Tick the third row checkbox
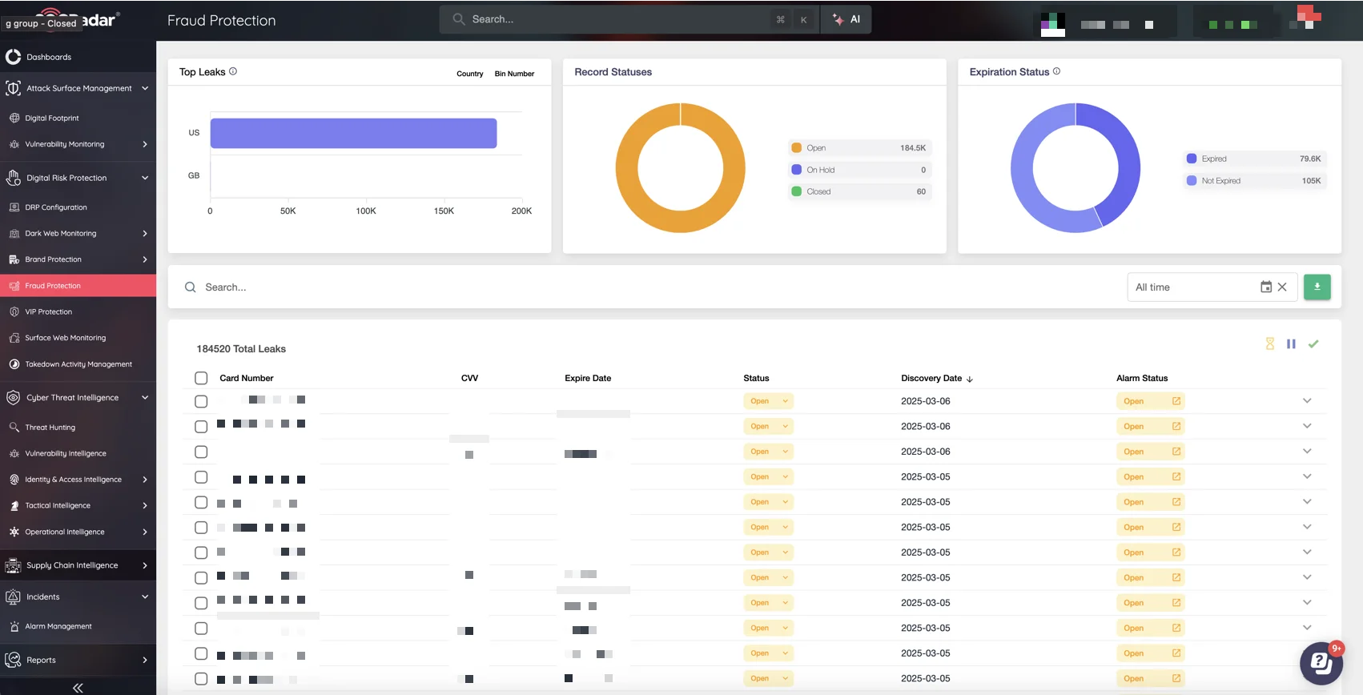Image resolution: width=1363 pixels, height=695 pixels. (201, 452)
